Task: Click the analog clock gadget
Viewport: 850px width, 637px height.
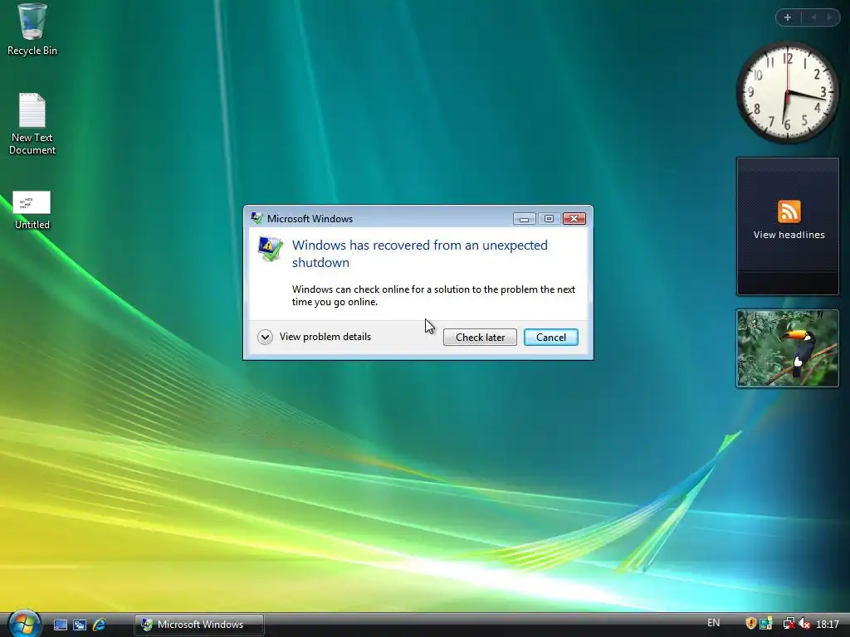Action: (x=788, y=93)
